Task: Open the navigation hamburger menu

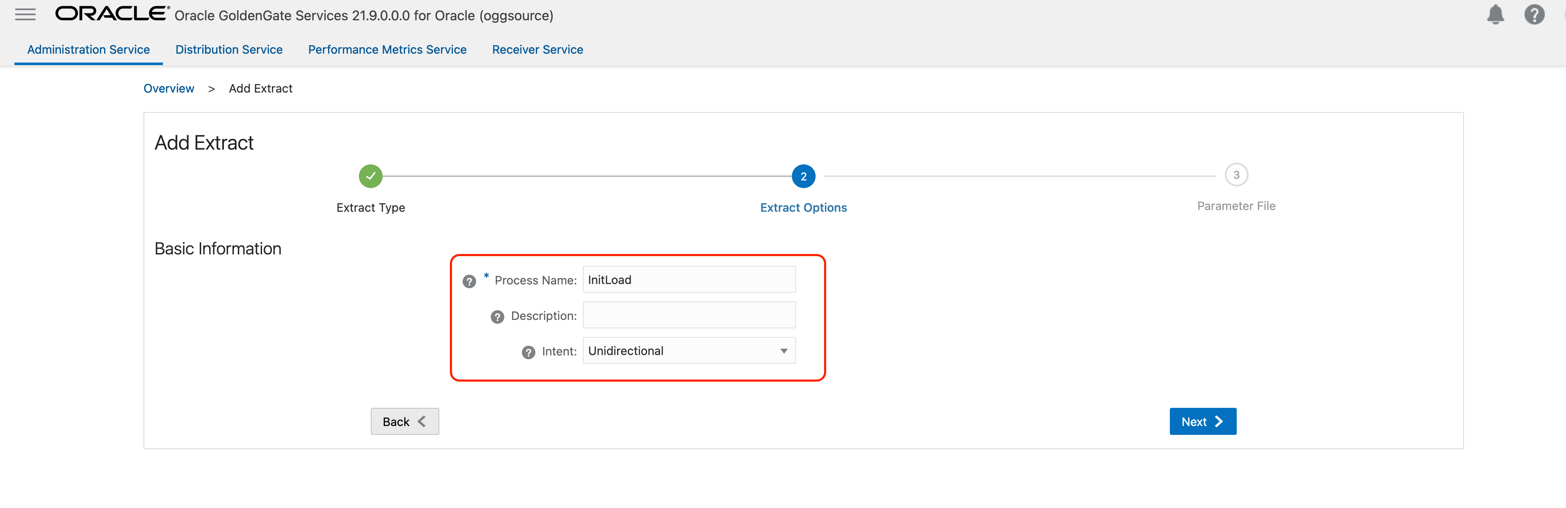Action: [x=25, y=14]
